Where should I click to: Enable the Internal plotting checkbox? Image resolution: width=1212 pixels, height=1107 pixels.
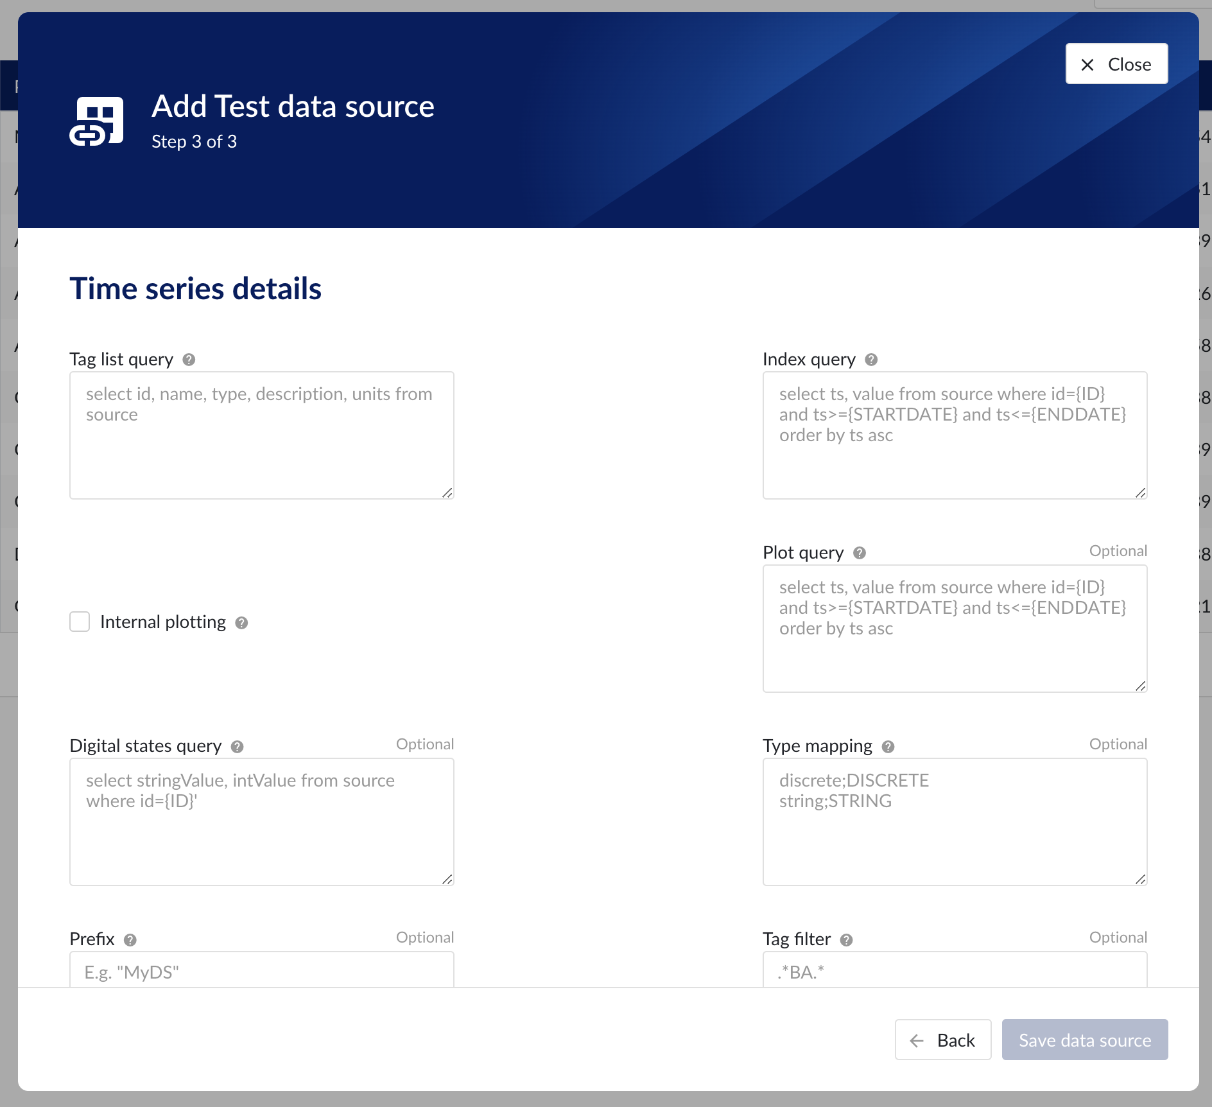[x=80, y=622]
